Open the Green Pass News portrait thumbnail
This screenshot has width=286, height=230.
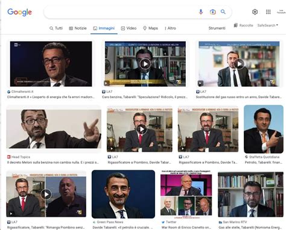pos(123,194)
